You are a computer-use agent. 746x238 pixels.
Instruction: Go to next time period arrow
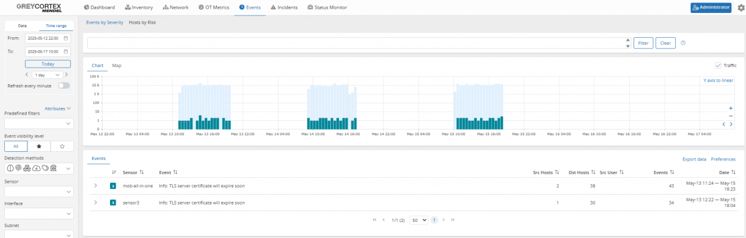[x=67, y=74]
